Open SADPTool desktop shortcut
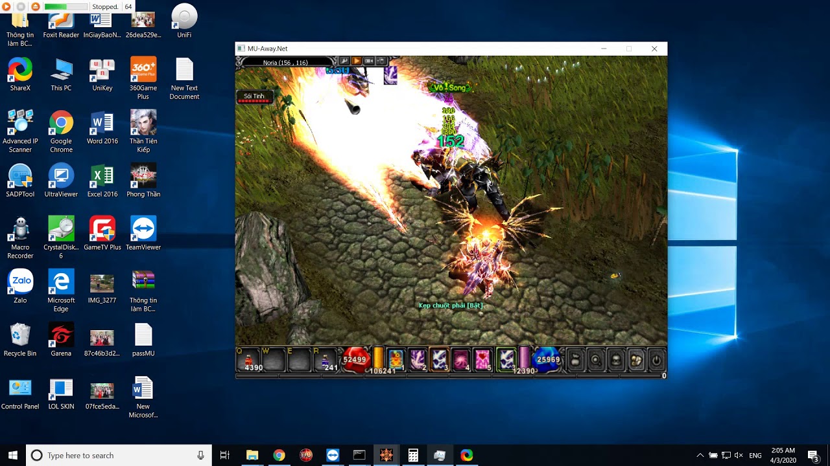This screenshot has height=466, width=830. [20, 181]
